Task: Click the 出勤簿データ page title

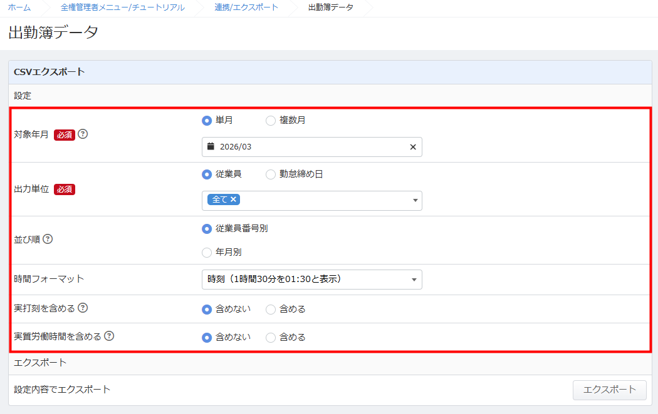Action: click(x=53, y=33)
